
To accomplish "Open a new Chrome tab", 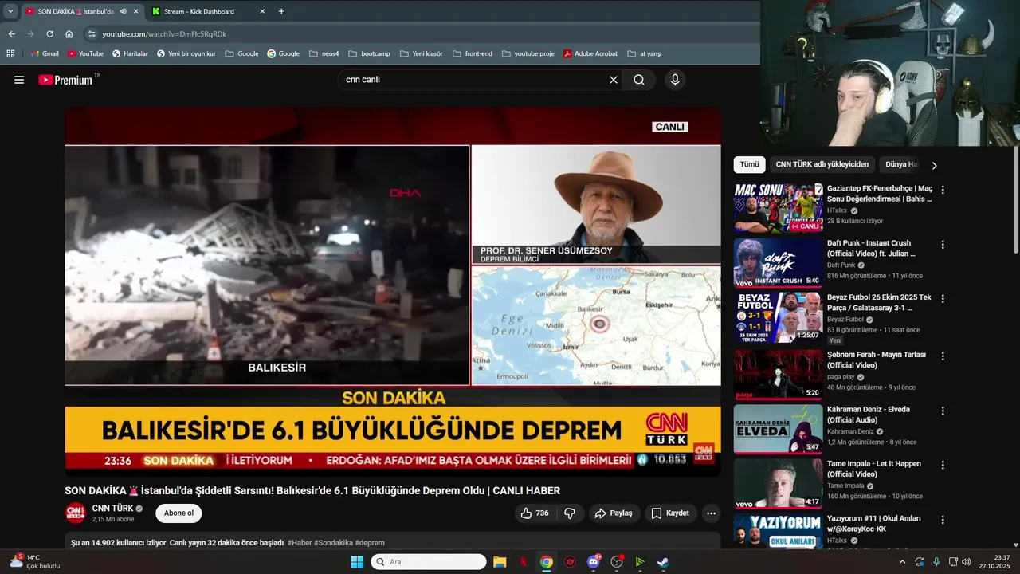I will tap(281, 11).
